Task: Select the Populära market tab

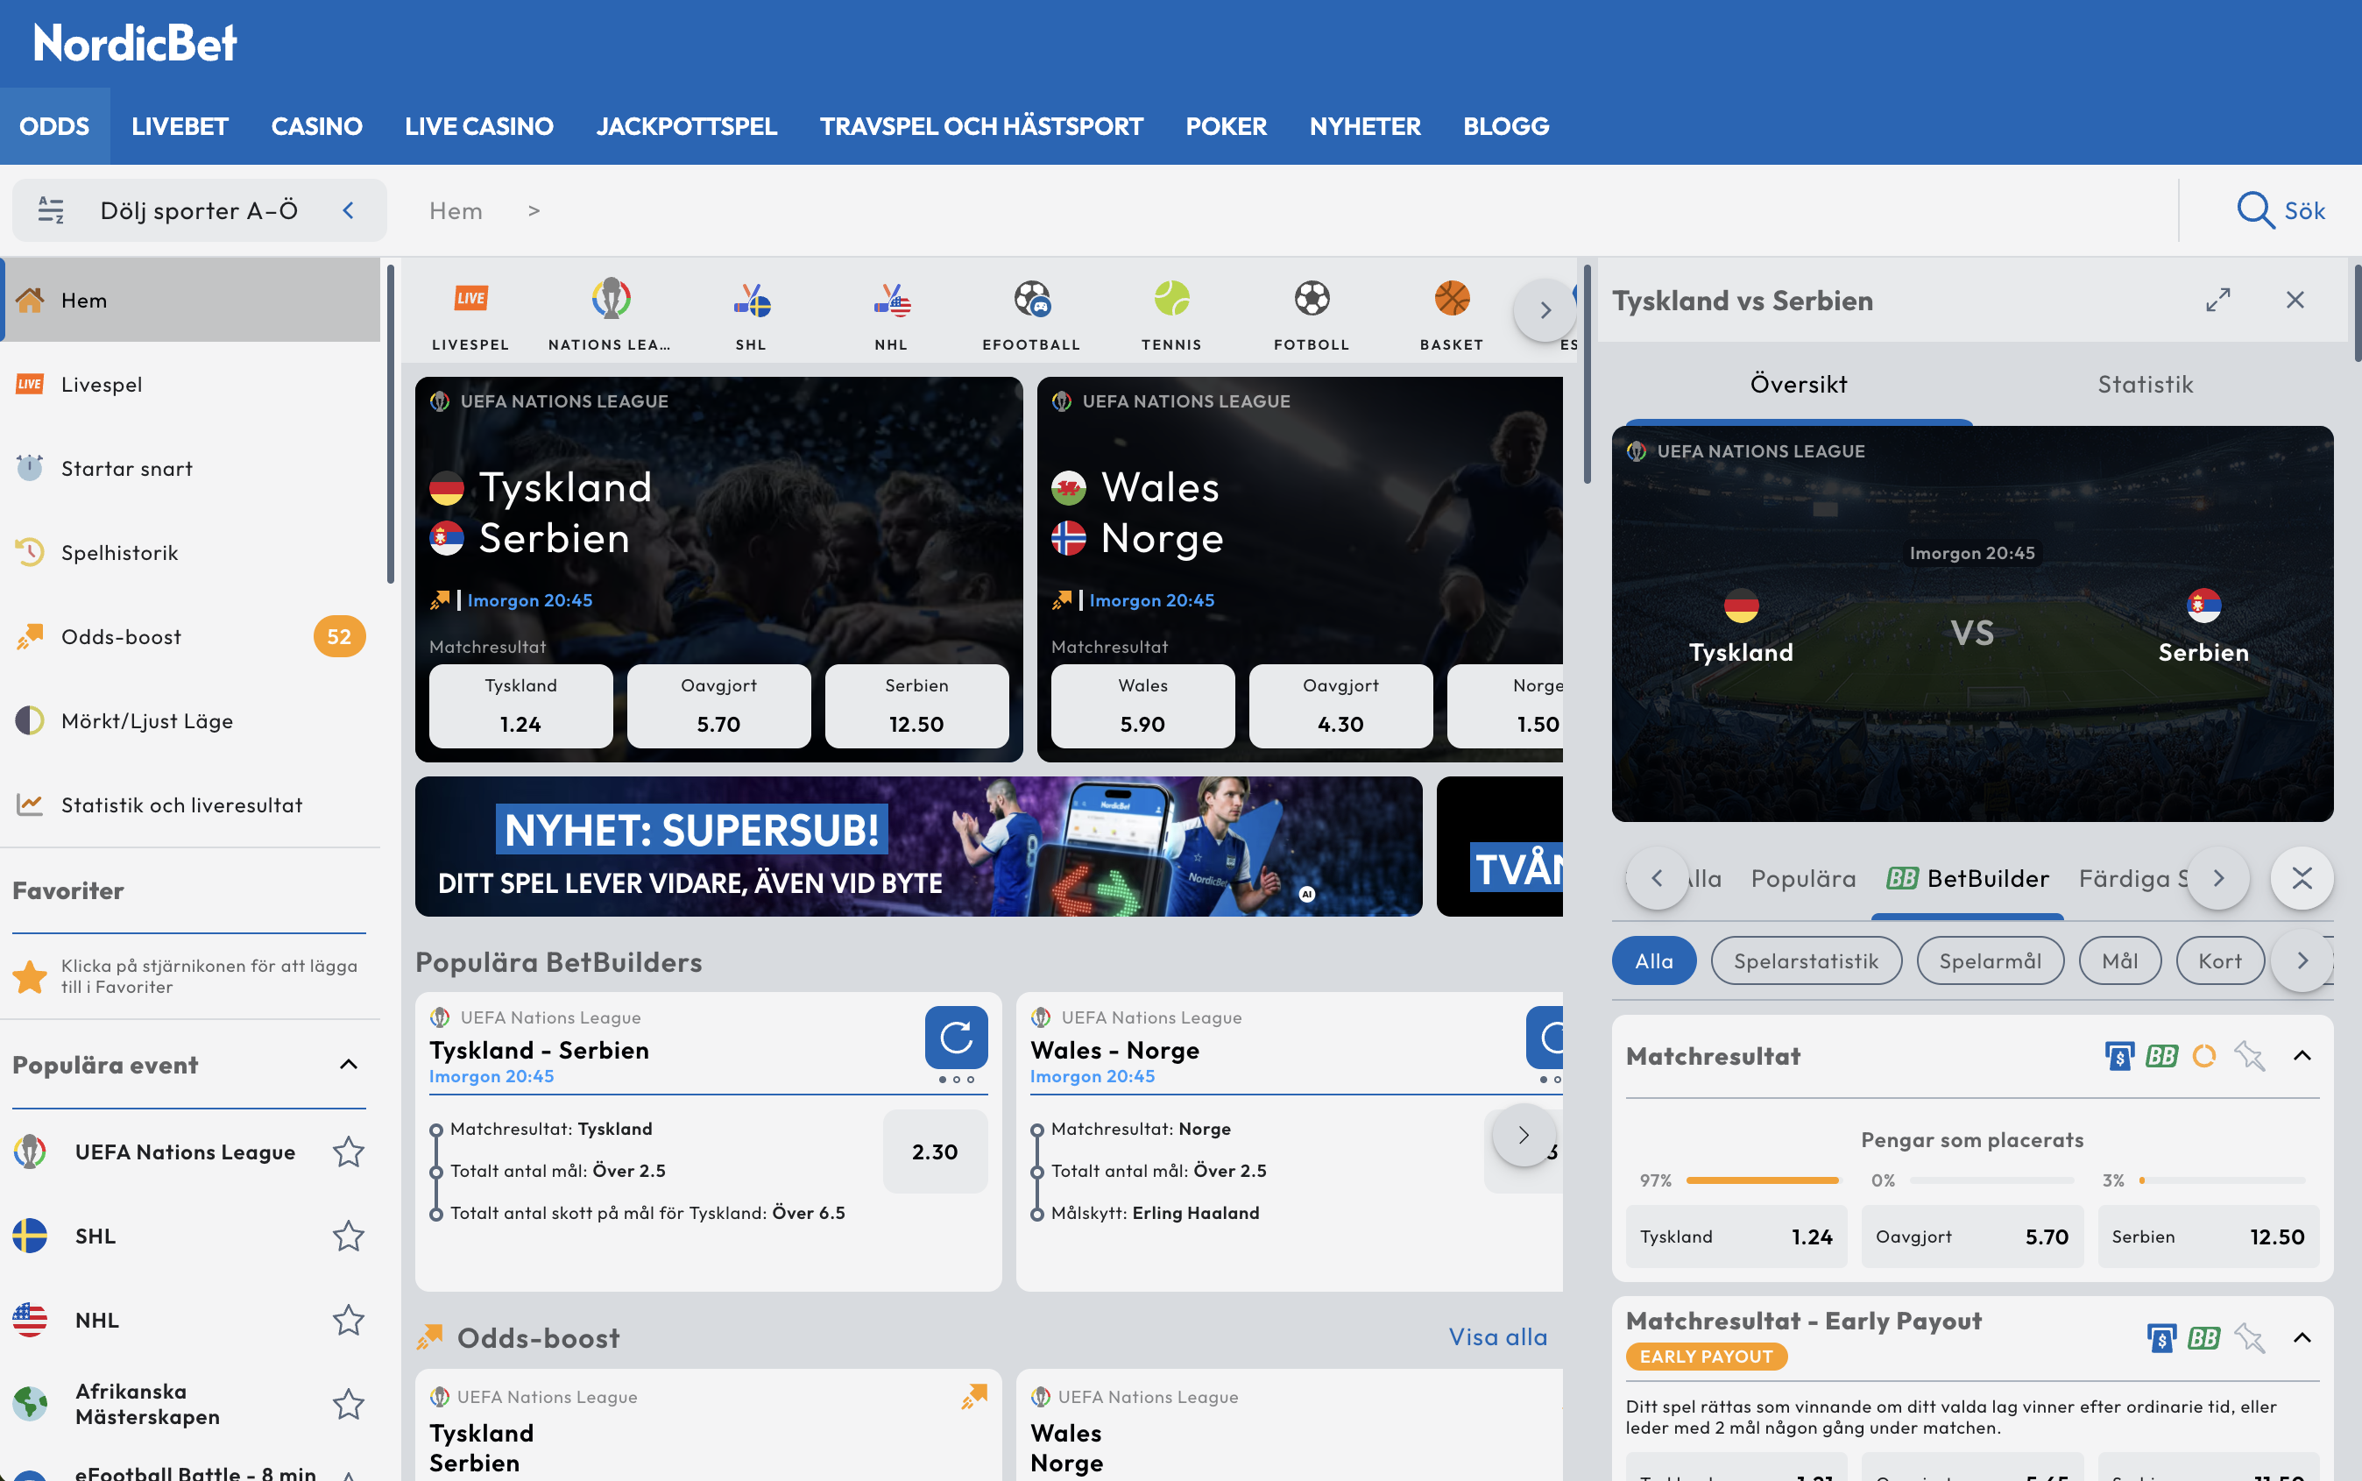Action: (1803, 879)
